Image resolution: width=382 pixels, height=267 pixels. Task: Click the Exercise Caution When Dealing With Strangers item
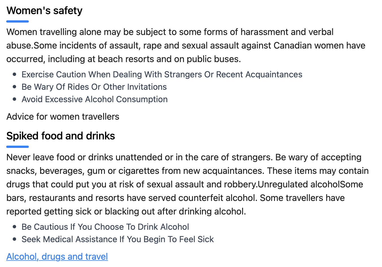pos(162,75)
